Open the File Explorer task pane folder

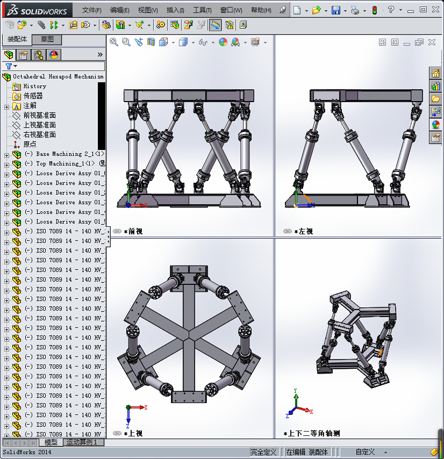tap(435, 99)
